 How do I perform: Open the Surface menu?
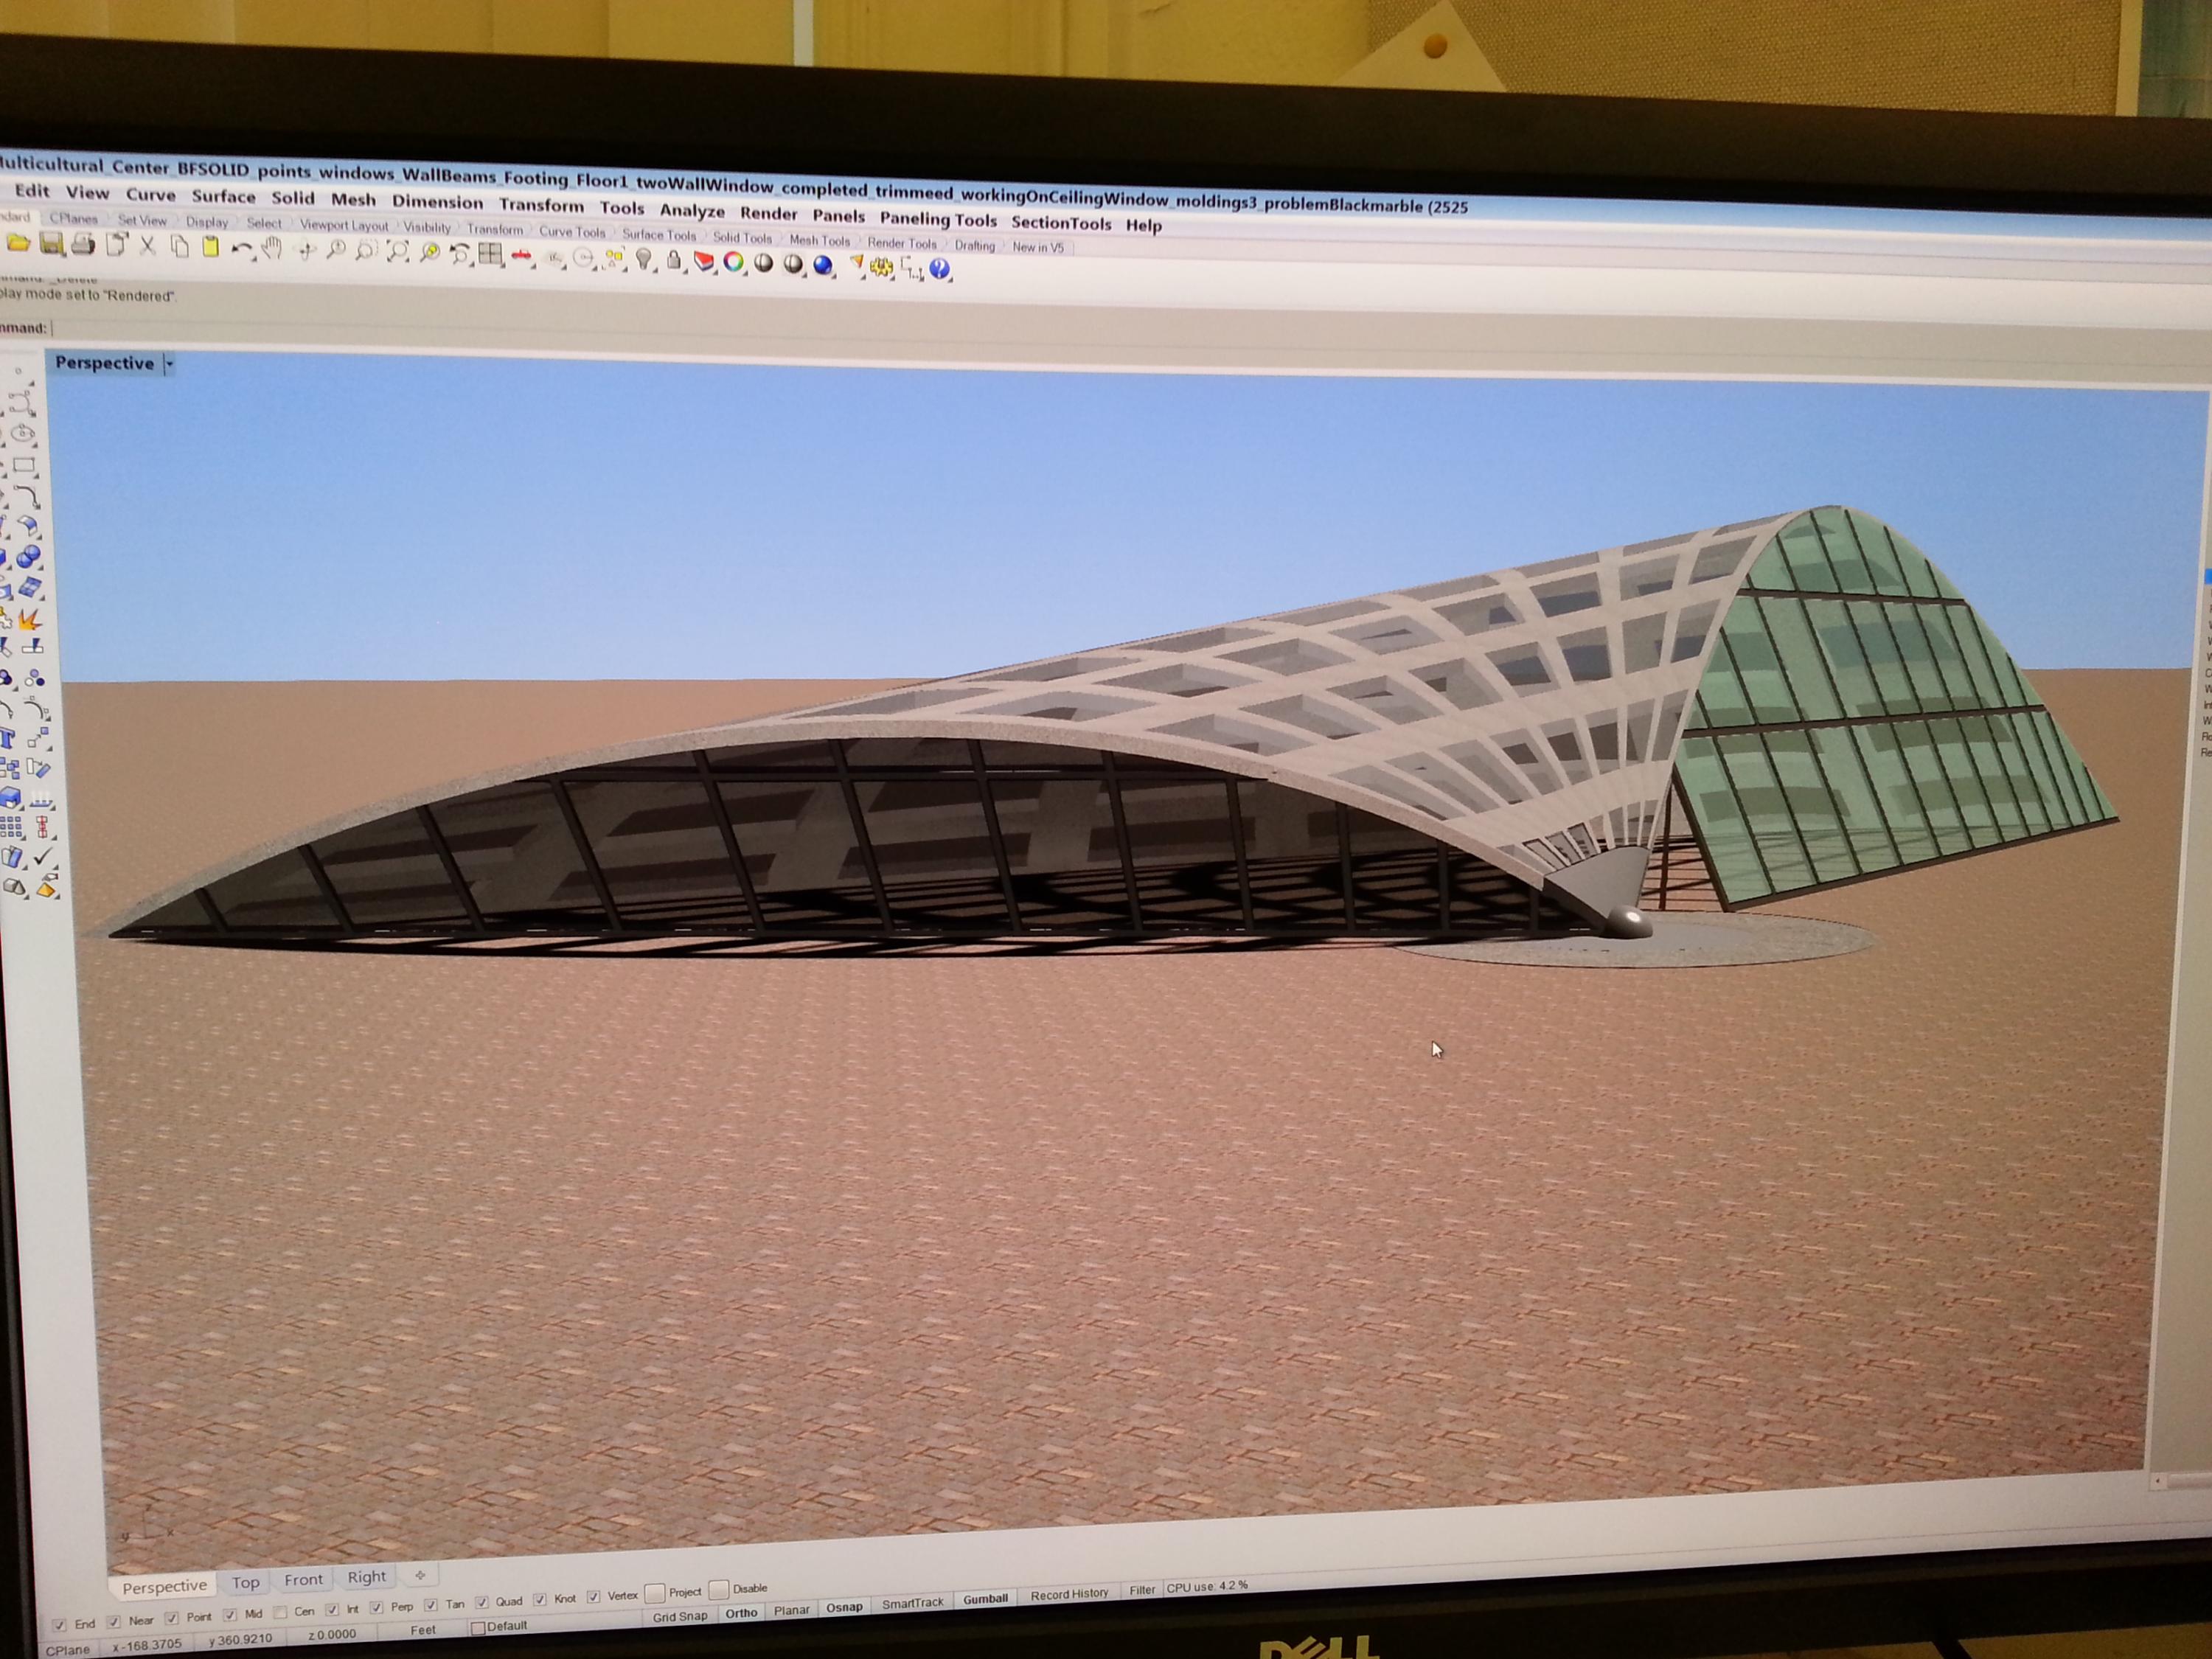(223, 197)
